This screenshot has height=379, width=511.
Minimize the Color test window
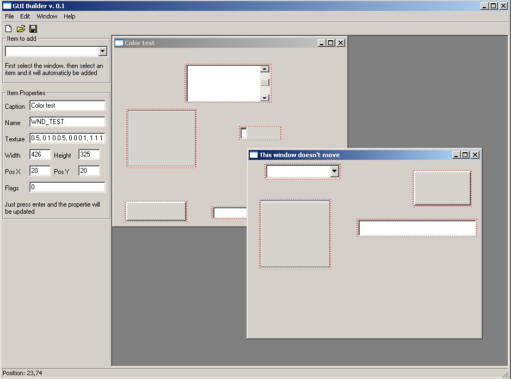point(322,42)
